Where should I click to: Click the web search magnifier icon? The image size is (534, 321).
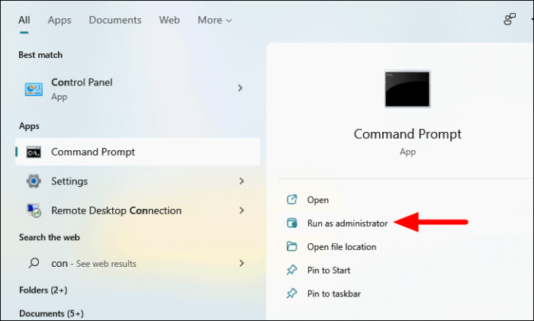pos(34,263)
